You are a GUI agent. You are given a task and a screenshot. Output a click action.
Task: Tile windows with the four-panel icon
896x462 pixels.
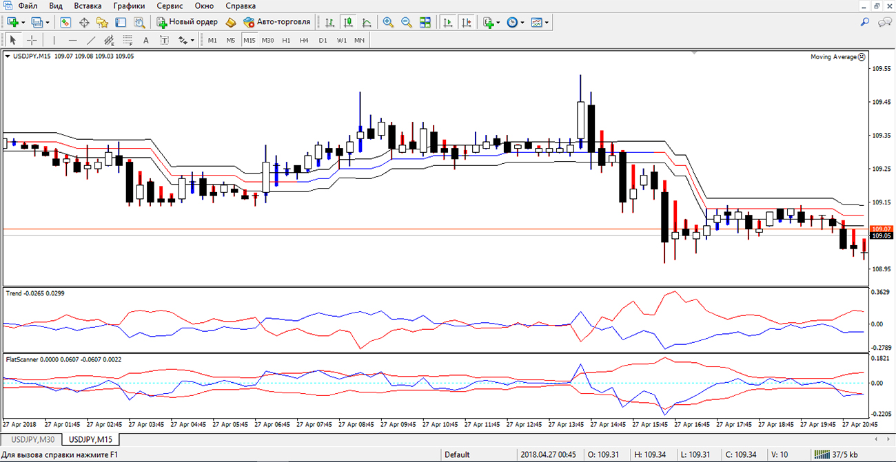[x=425, y=22]
